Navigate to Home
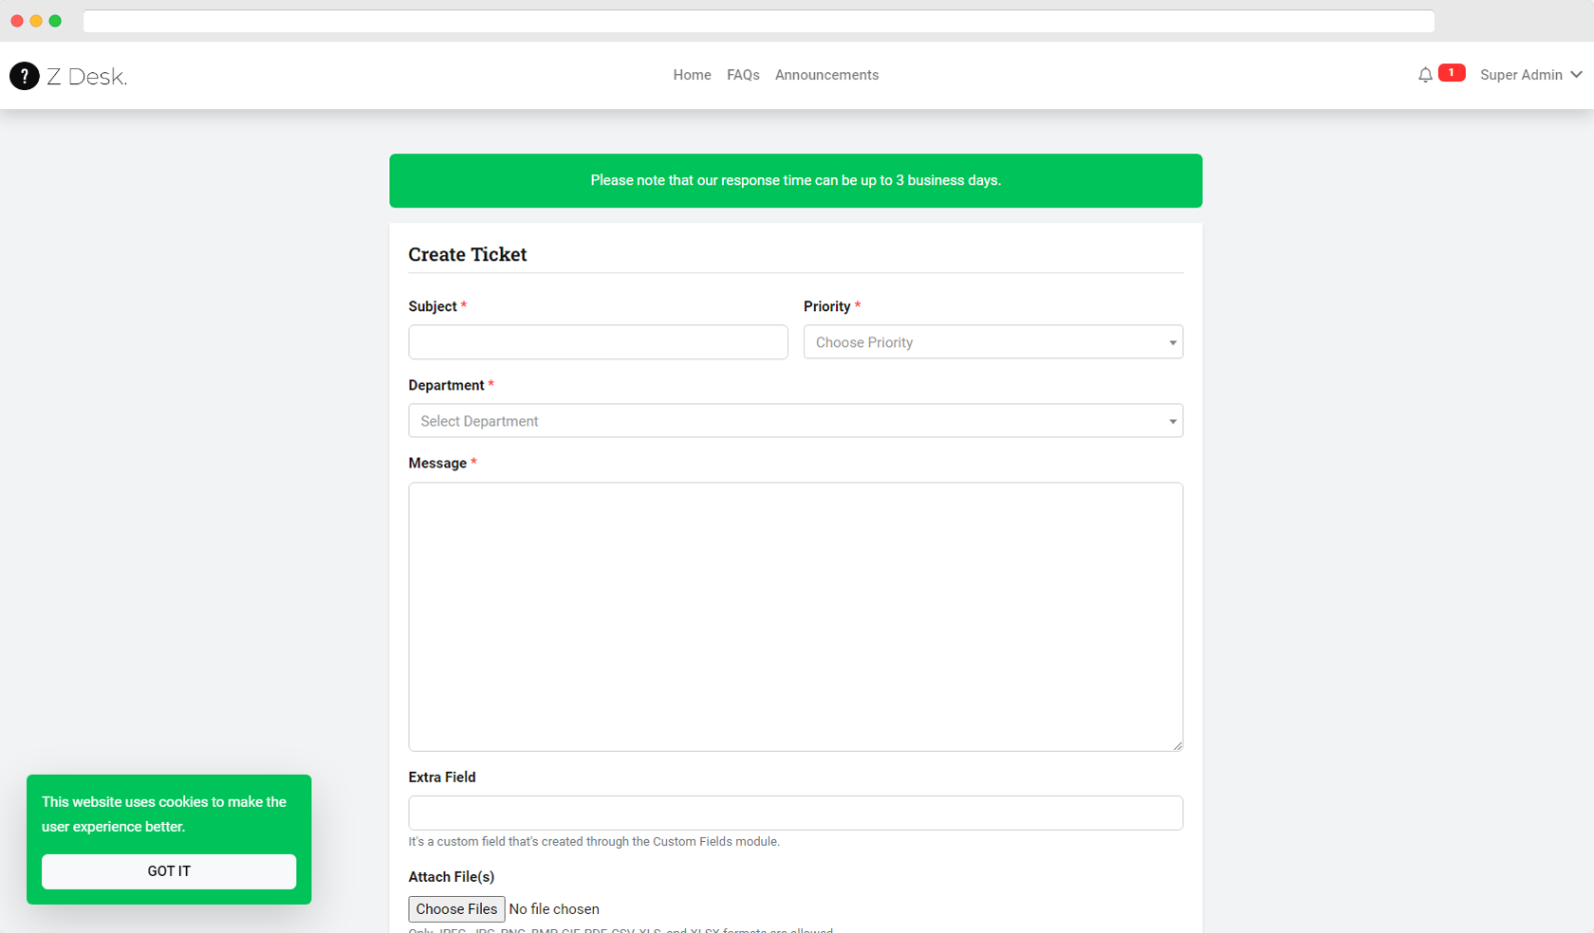 (692, 75)
